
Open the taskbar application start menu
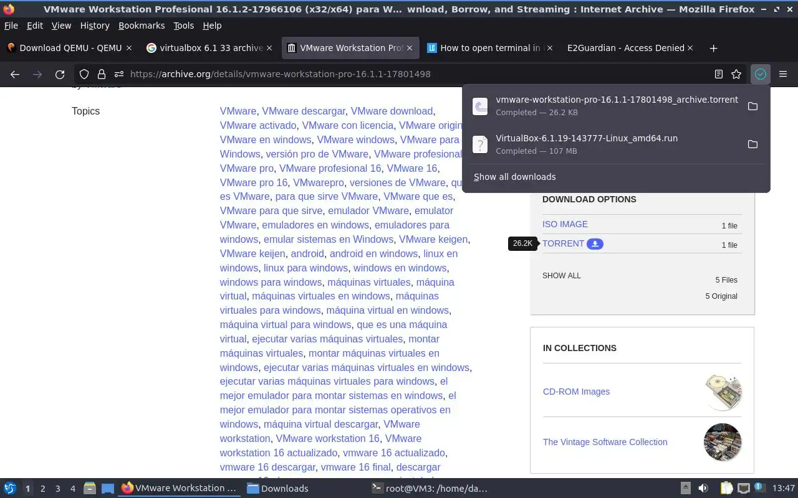[x=10, y=489]
